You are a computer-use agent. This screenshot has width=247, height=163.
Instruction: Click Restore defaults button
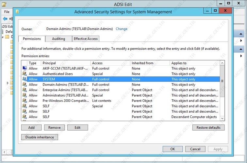coord(208,128)
